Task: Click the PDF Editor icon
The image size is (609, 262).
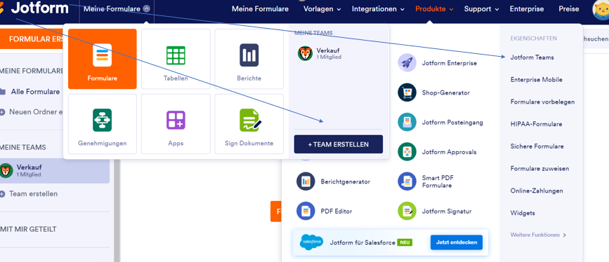Action: point(306,212)
